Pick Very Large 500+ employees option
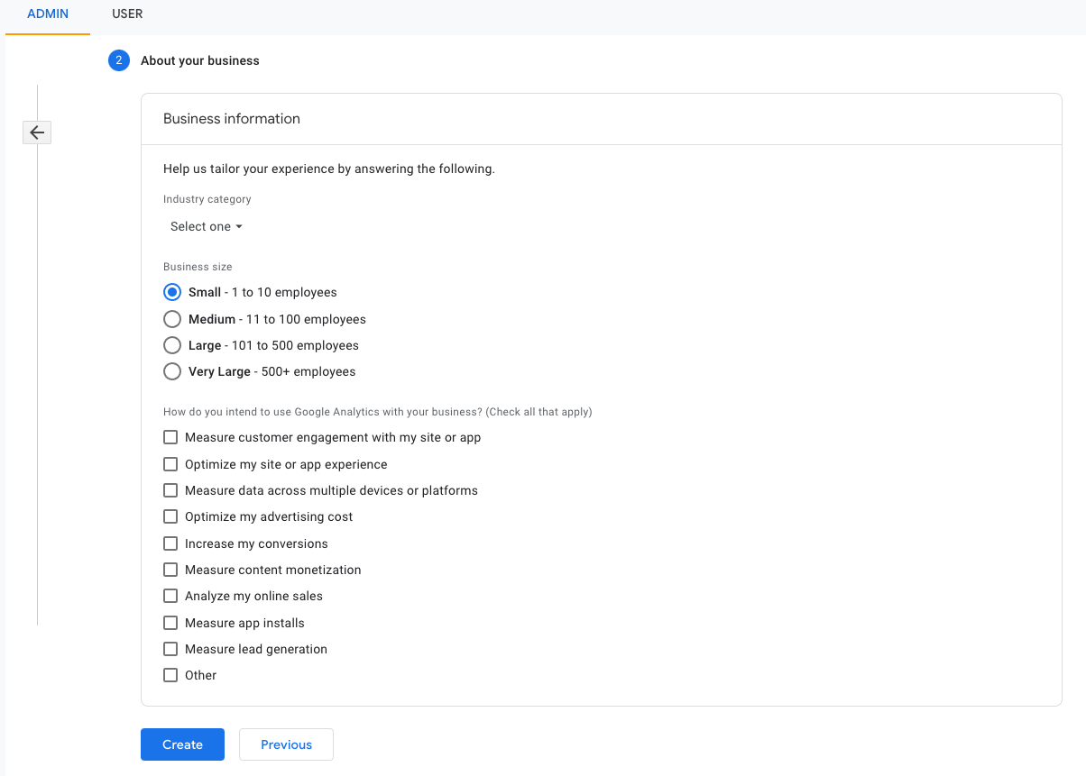 coord(171,371)
